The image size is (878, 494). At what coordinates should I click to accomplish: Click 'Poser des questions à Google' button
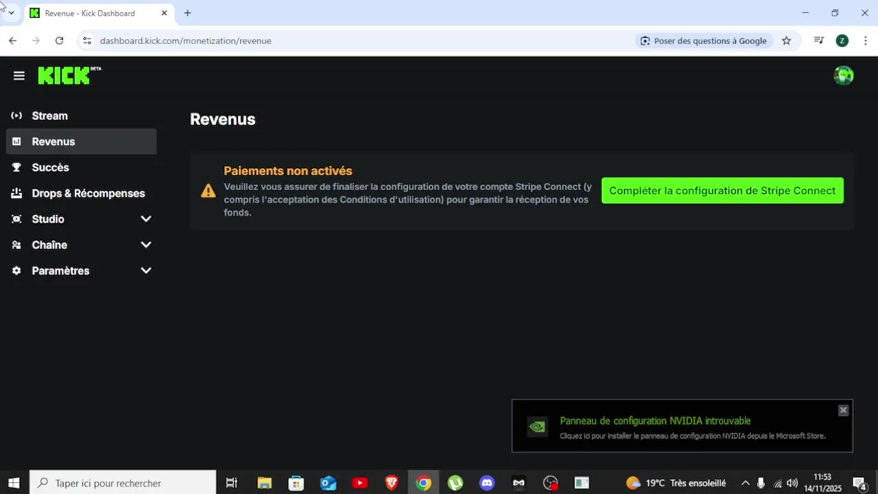703,41
